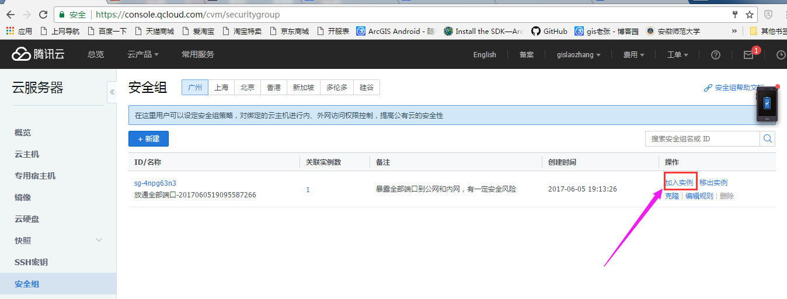The width and height of the screenshot is (787, 299).
Task: Expand the 费用 dropdown menu
Action: (x=633, y=54)
